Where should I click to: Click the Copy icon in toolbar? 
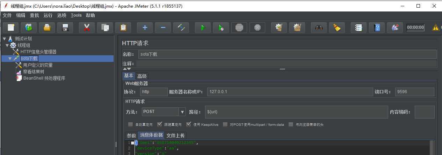coord(105,27)
